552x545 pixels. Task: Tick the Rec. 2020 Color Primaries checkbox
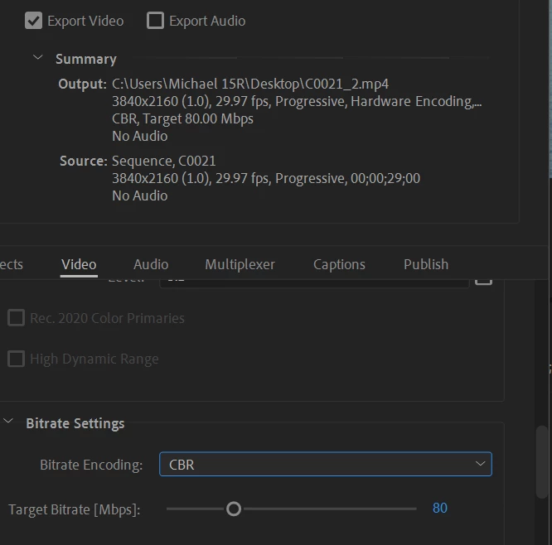click(17, 318)
